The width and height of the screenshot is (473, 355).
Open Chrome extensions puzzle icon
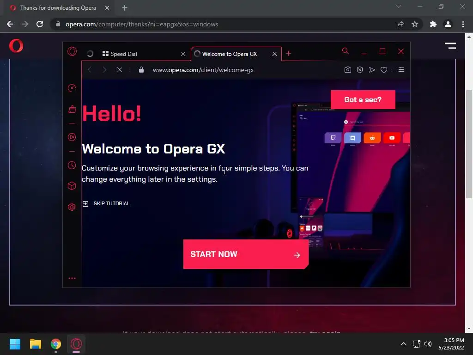[433, 24]
